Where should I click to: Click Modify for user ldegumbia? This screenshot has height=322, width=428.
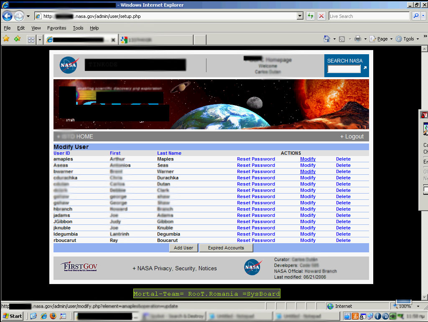(x=308, y=234)
